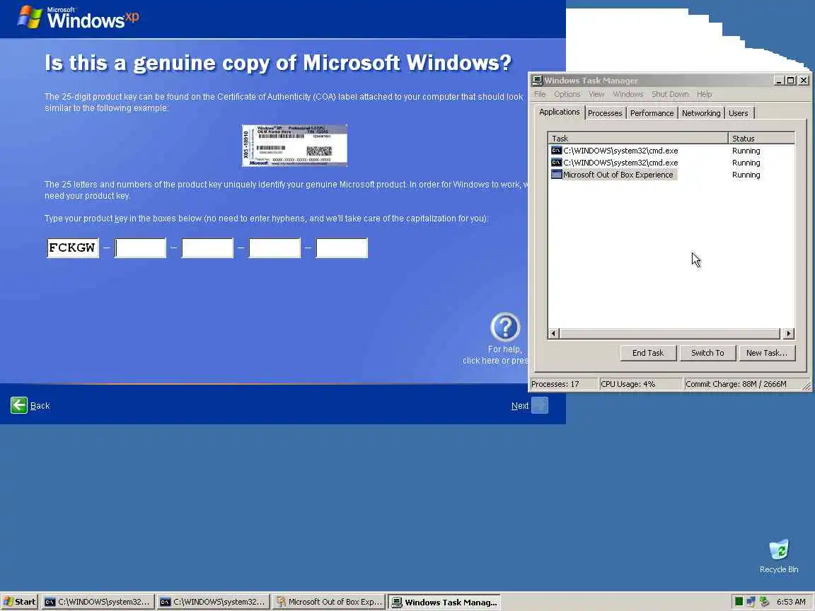815x611 pixels.
Task: Click the task list horizontal scrollbar track
Action: [x=669, y=334]
